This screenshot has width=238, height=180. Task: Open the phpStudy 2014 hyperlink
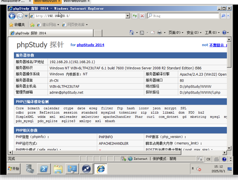pos(91,45)
